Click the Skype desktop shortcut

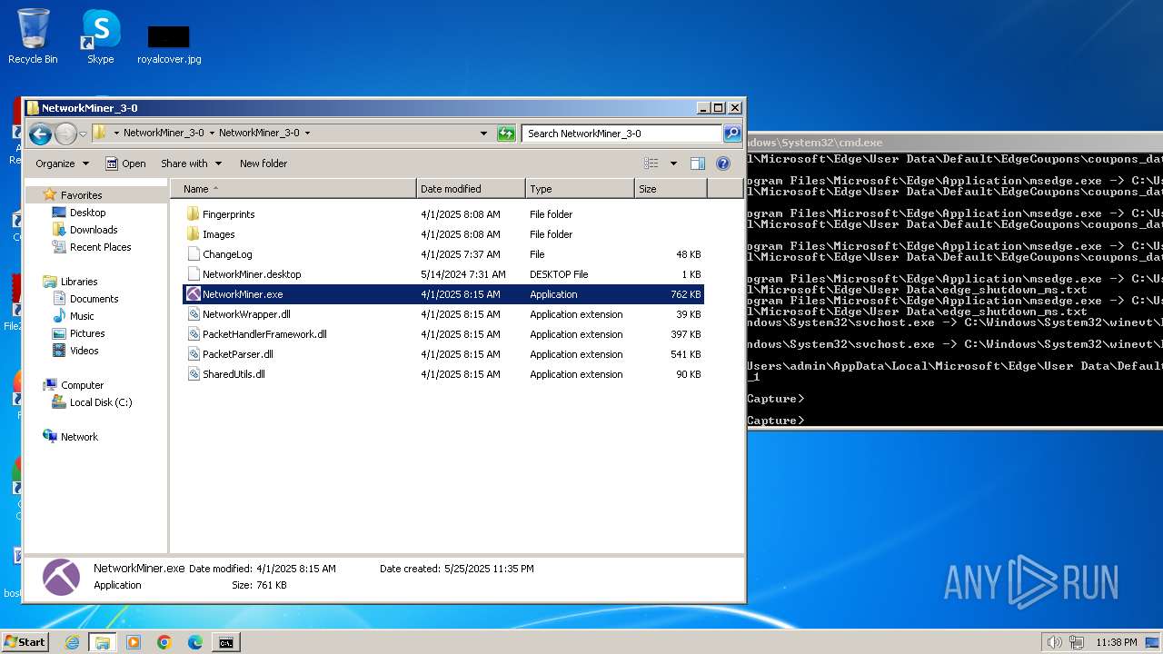tap(100, 36)
